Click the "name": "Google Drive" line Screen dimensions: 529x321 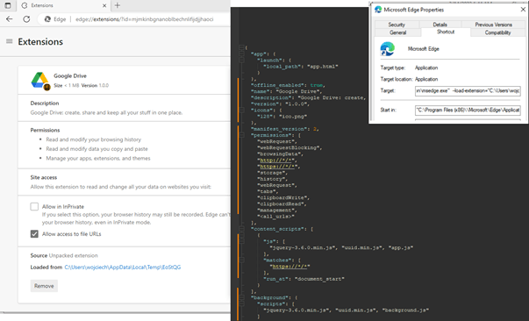click(x=286, y=91)
